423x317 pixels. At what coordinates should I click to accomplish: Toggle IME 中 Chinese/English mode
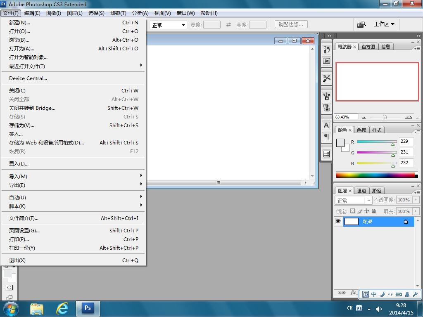[x=374, y=294]
